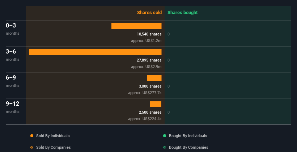Toggle the Bought By Companies legend label
This screenshot has width=297, height=152.
coord(188,147)
